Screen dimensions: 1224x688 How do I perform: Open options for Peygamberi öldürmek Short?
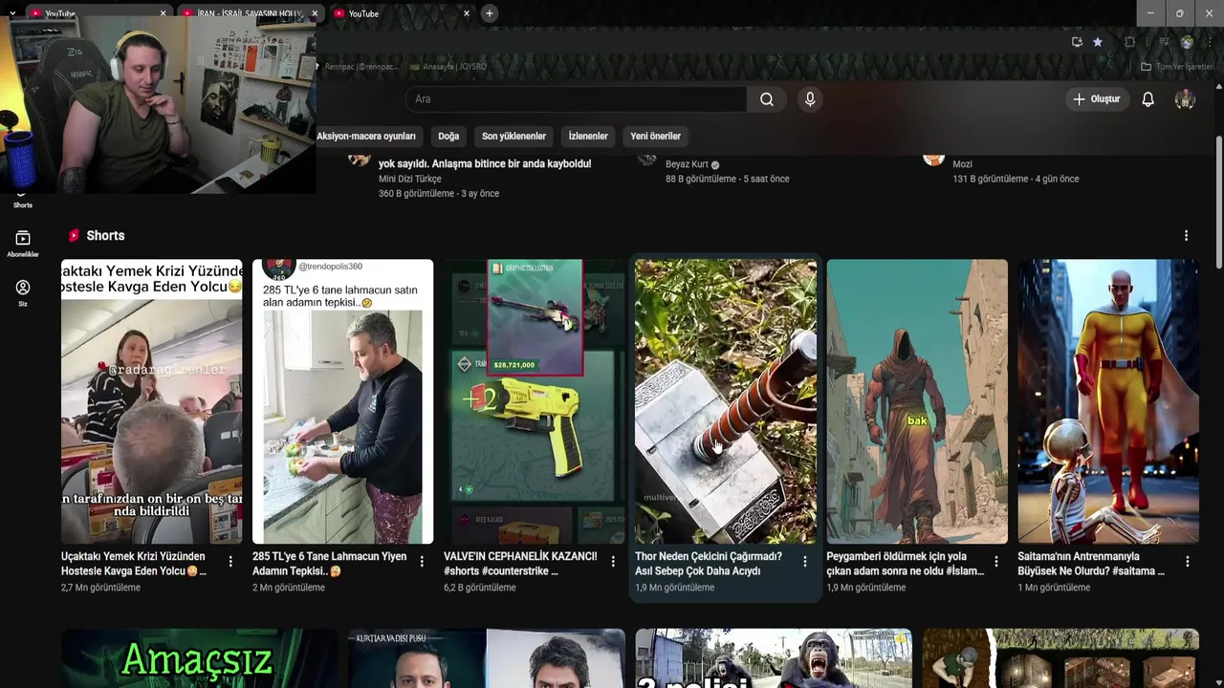pos(995,562)
